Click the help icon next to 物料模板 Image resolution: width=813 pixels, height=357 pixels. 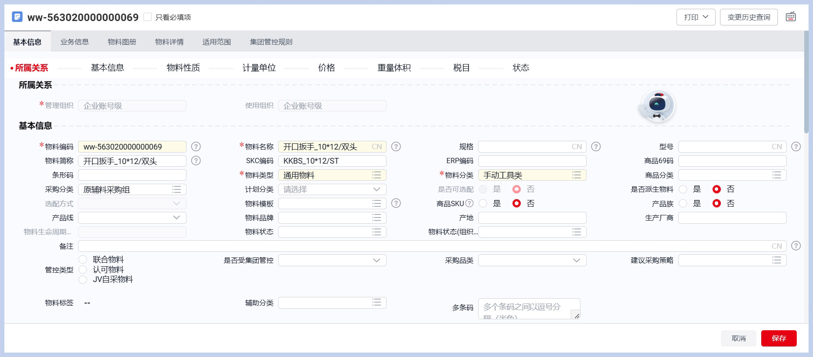pyautogui.click(x=396, y=203)
